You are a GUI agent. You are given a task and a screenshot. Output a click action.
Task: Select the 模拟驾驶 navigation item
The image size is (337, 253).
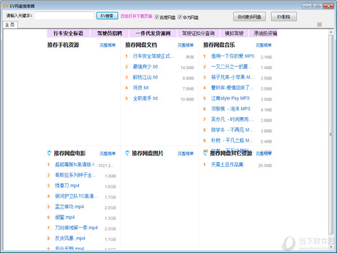coord(234,34)
